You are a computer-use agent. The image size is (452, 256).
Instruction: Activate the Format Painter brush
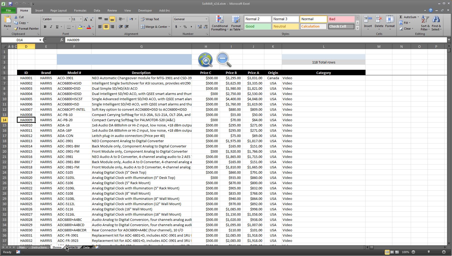click(x=26, y=29)
